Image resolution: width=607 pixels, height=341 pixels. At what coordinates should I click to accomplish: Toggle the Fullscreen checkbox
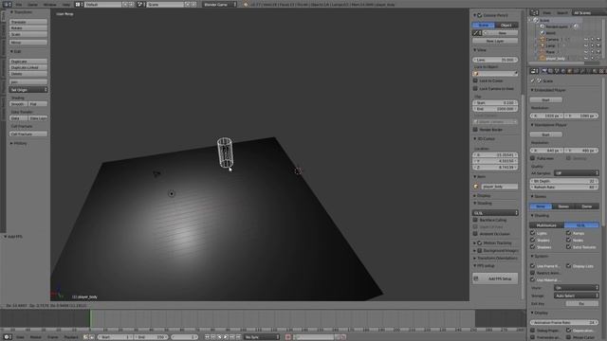(533, 158)
